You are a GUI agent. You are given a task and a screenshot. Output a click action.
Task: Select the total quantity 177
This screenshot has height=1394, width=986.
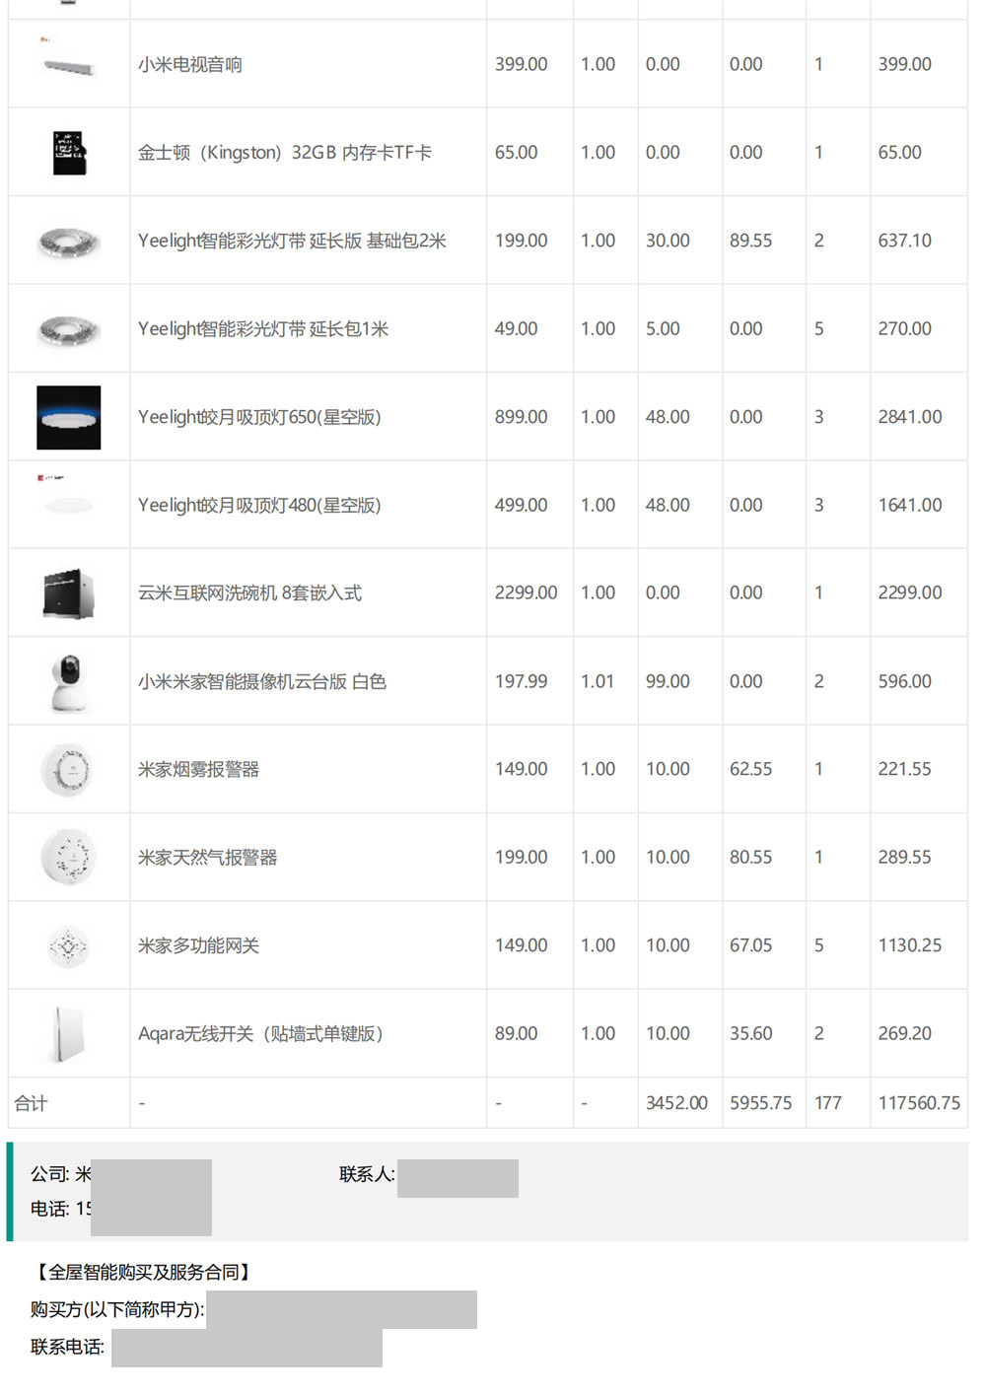(828, 1103)
